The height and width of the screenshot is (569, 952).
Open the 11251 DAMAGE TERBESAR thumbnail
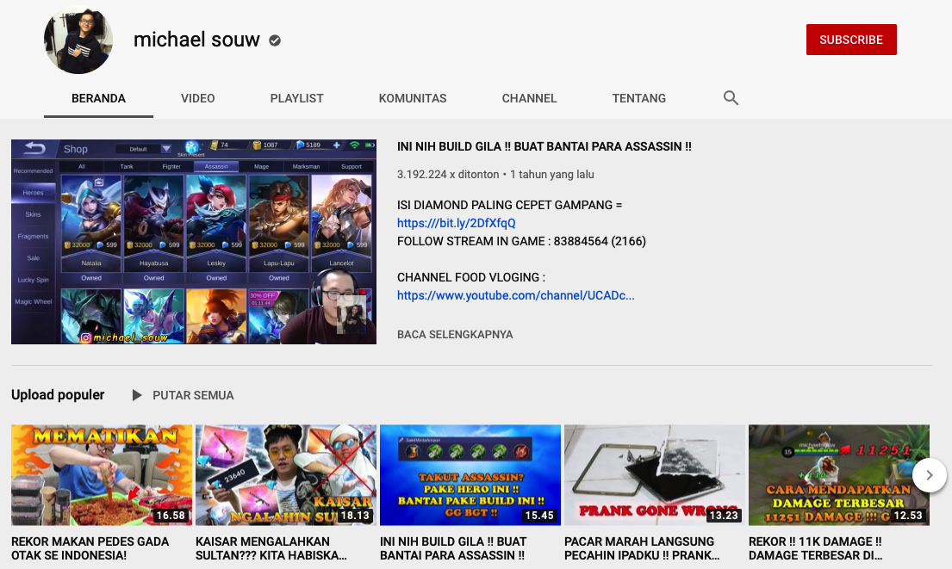coord(839,475)
